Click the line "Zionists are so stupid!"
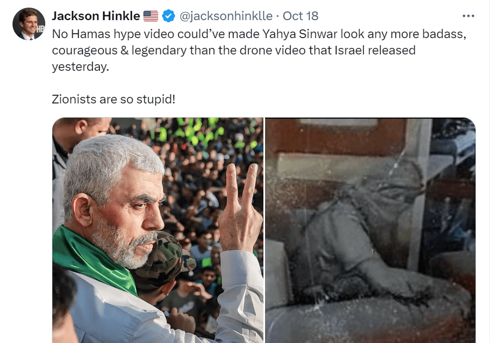The image size is (493, 343). point(113,99)
